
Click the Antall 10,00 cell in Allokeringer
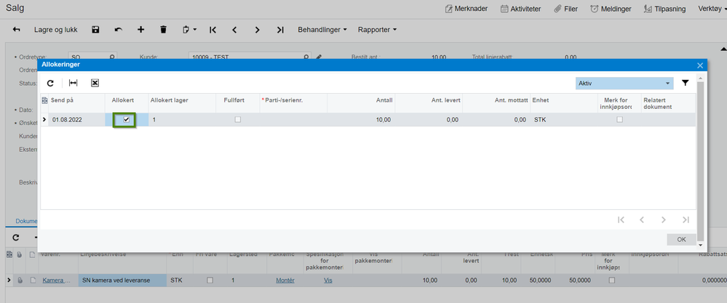point(361,119)
